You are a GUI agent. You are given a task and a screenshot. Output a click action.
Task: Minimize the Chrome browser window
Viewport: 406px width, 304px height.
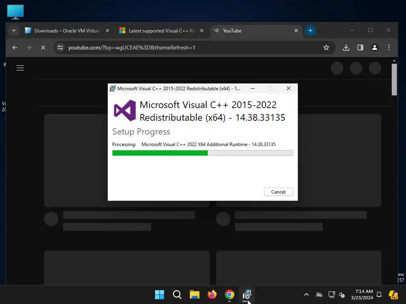coord(352,30)
